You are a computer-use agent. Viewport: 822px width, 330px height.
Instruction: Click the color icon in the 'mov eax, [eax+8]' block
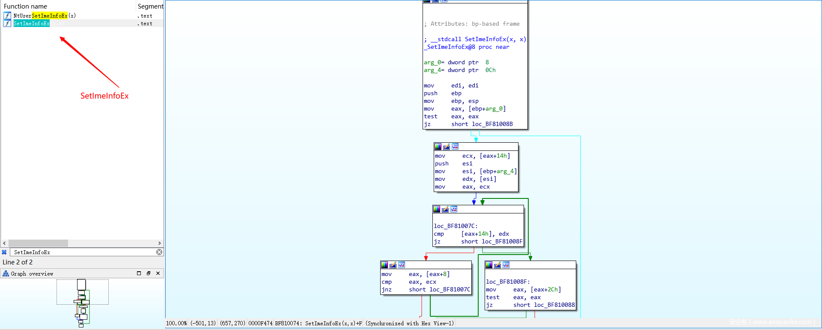pos(384,265)
